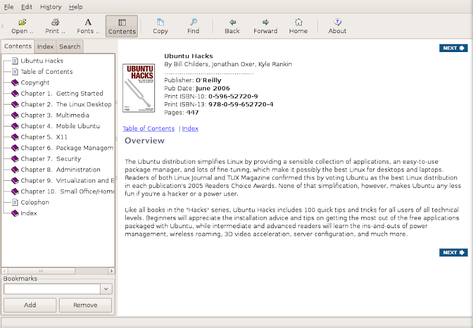Toggle the Contents pane toolbar button
The image size is (473, 328).
coord(122,26)
